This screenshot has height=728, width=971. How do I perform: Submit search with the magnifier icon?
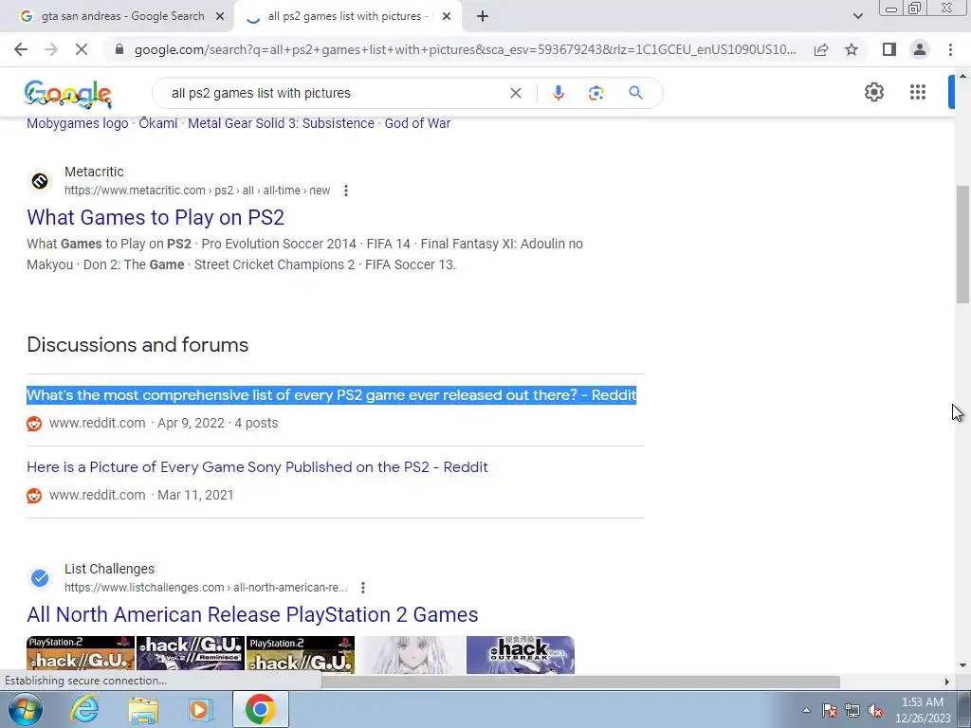(x=635, y=93)
